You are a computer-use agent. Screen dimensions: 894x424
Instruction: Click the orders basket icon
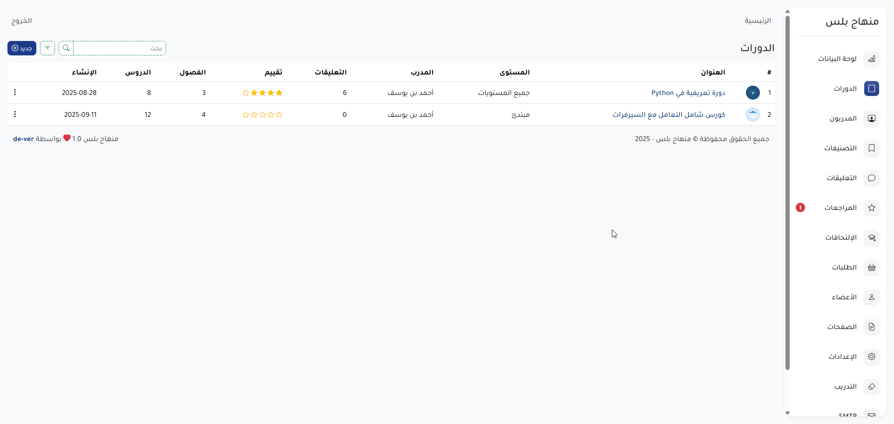point(871,267)
